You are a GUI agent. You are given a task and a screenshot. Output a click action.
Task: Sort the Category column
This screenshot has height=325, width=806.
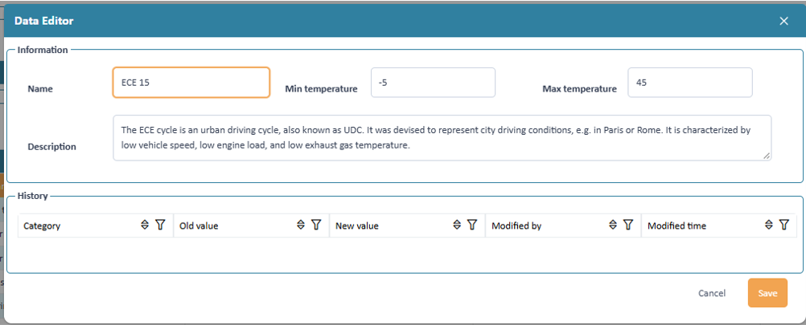tap(145, 225)
